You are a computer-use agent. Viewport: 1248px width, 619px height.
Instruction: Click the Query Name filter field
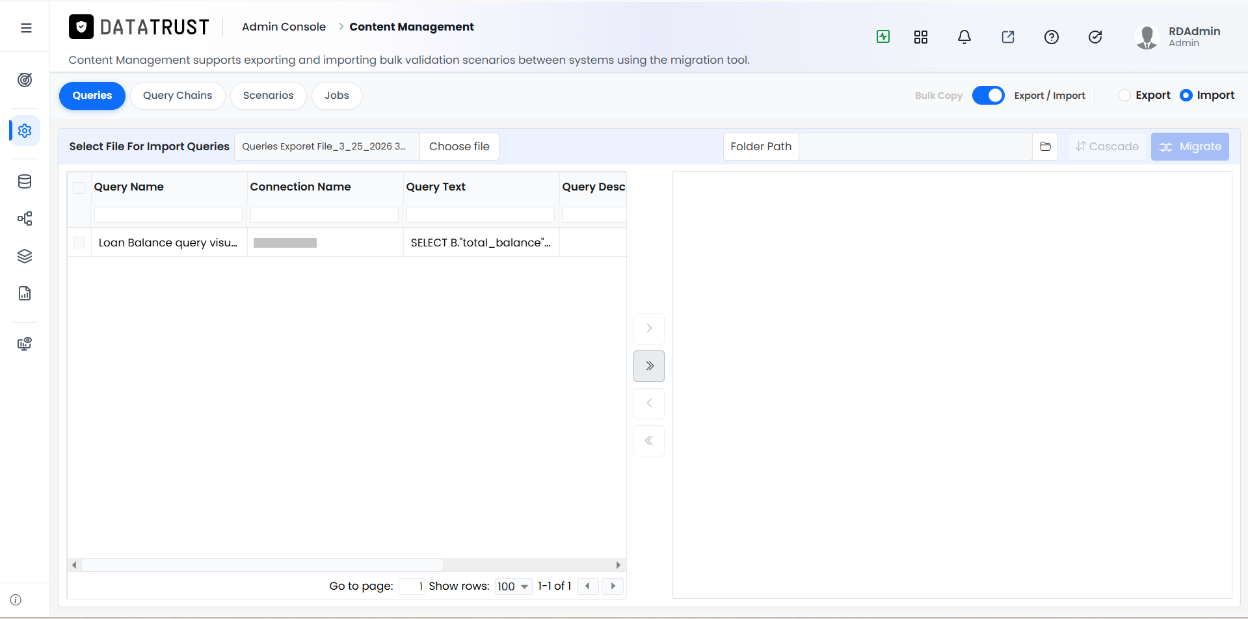tap(168, 215)
